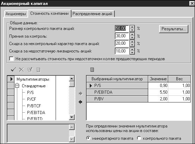
Task: Click down arrow of multiplier tree scrollbar
Action: 72,117
